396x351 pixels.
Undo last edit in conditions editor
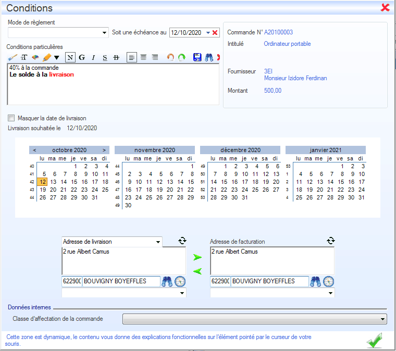(x=170, y=57)
